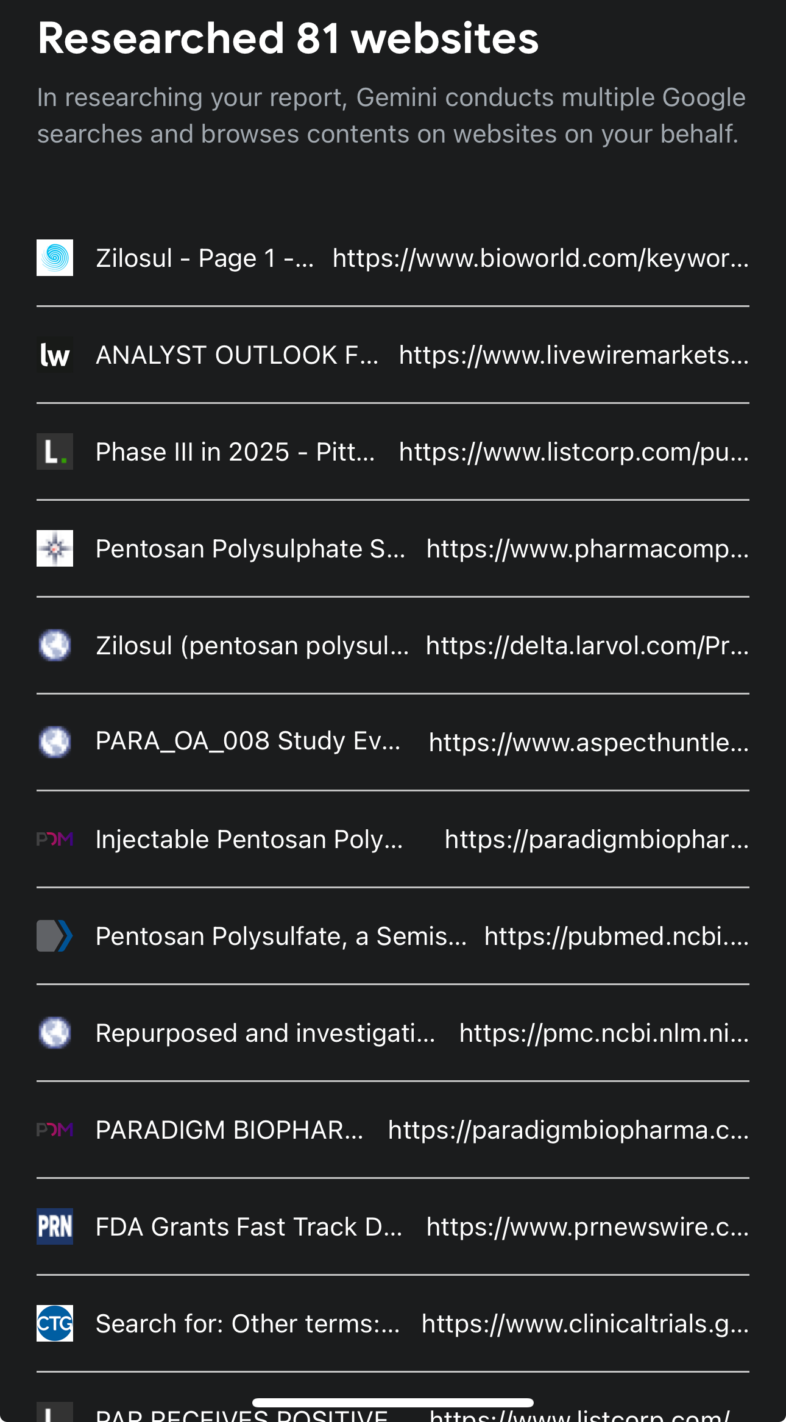Open the delta.larvol.com URL
Viewport: 786px width, 1422px height.
pos(587,646)
